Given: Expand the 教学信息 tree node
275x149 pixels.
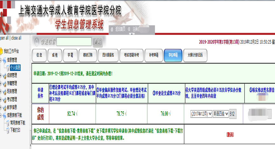Looking at the screenshot, I should click(1, 107).
